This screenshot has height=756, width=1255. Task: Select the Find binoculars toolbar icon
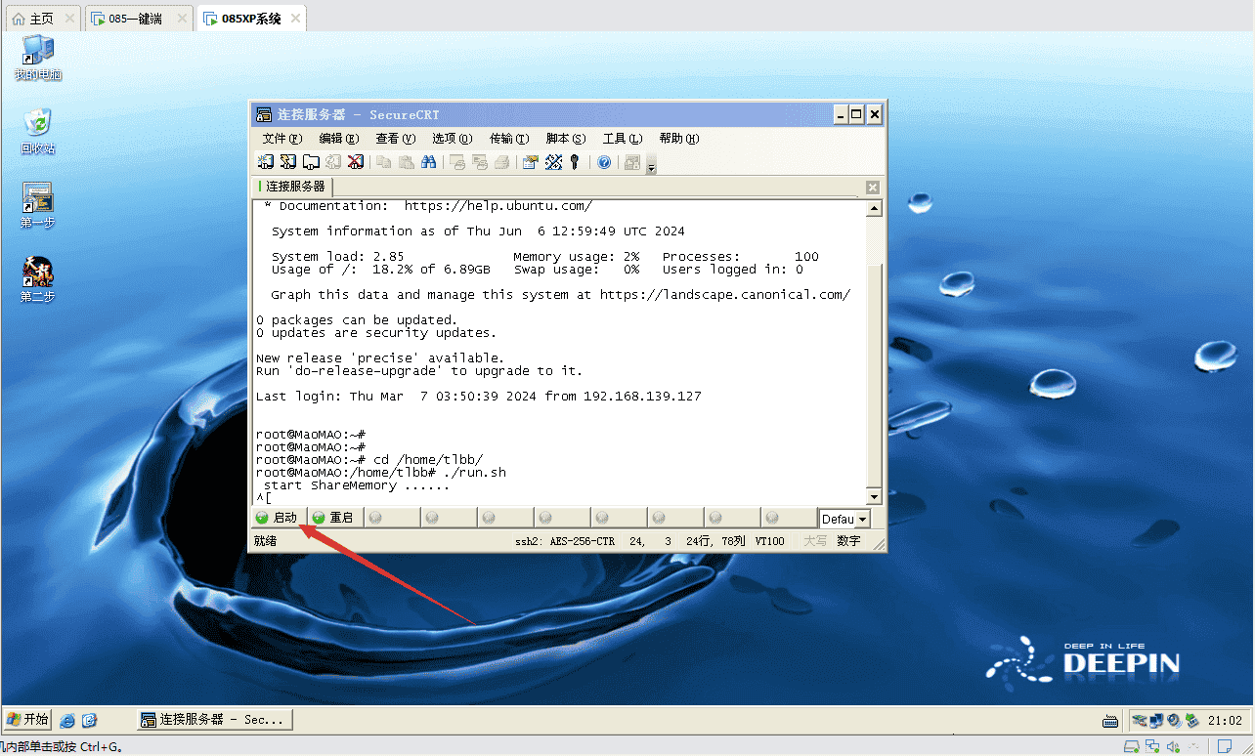click(429, 162)
